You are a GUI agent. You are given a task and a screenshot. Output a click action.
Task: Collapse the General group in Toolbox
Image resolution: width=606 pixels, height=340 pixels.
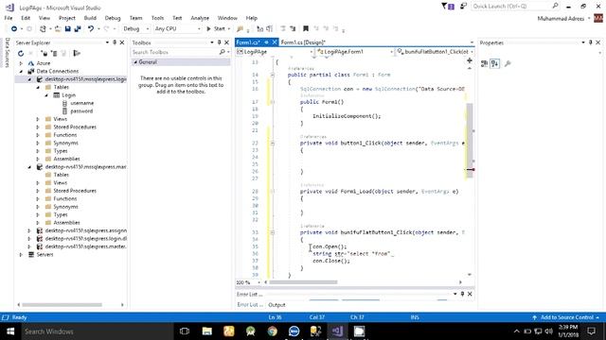click(x=135, y=62)
